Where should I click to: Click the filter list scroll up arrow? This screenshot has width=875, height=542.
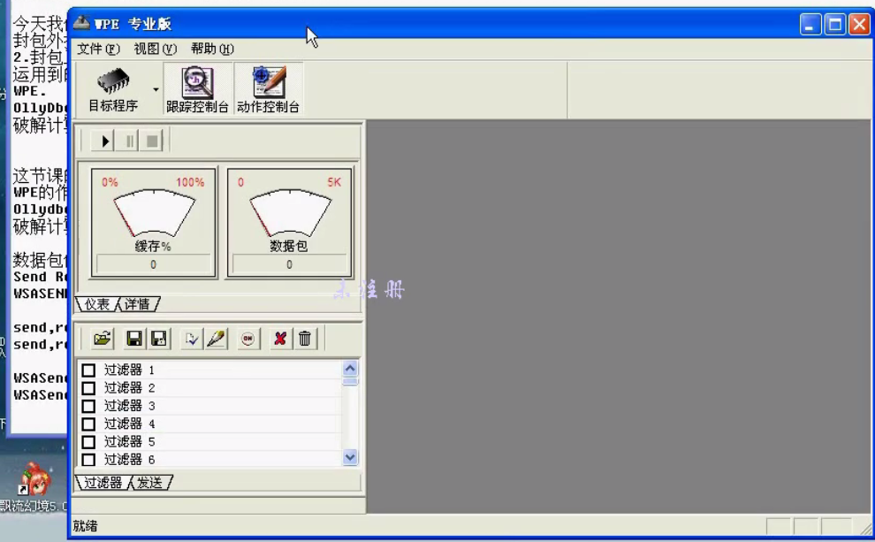click(350, 369)
